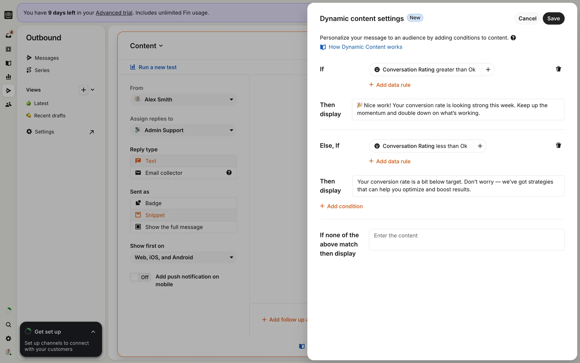Delete the first If condition with trash icon

tap(558, 69)
